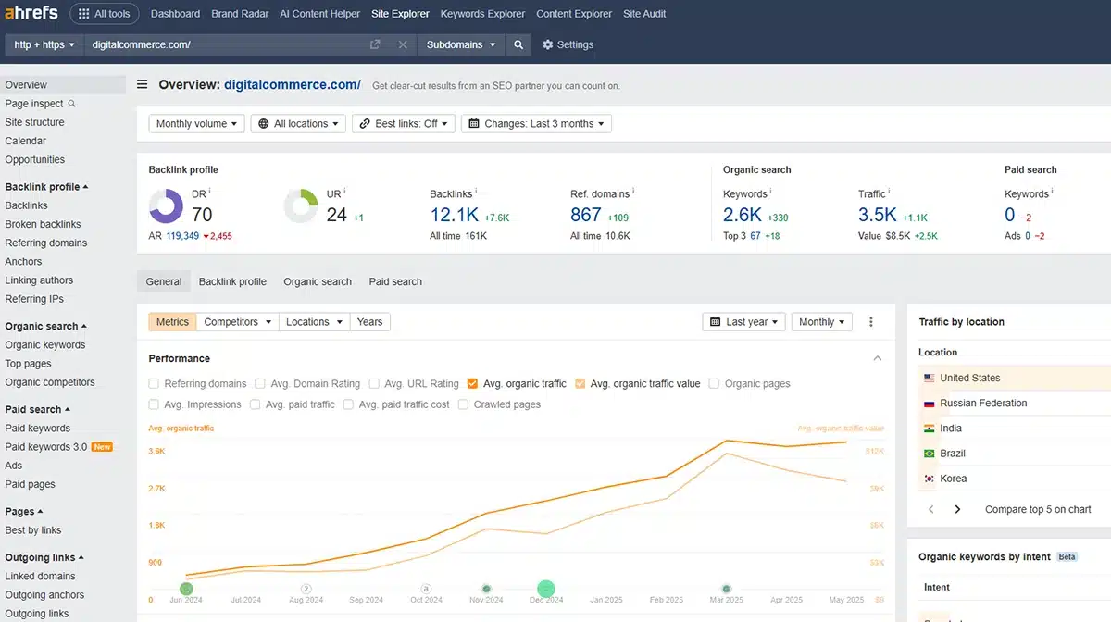The height and width of the screenshot is (622, 1111).
Task: Click the Aug 2024 numbered timeline marker
Action: pos(306,588)
